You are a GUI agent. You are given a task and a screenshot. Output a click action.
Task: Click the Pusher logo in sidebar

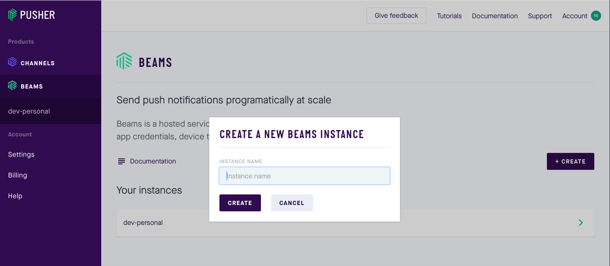click(32, 15)
